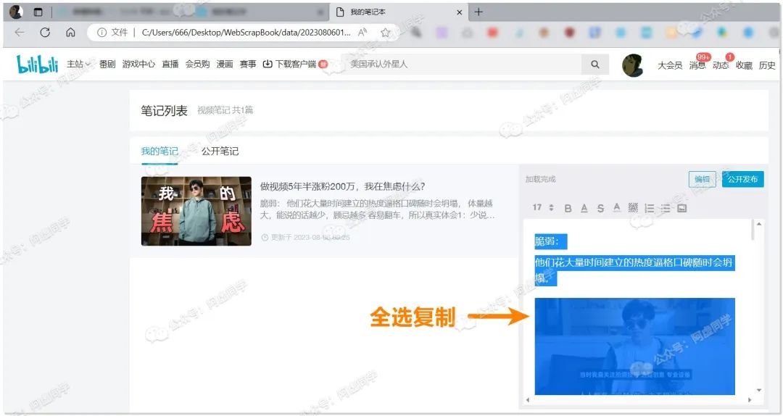The width and height of the screenshot is (783, 416).
Task: Open the browser profile avatar
Action: point(16,12)
